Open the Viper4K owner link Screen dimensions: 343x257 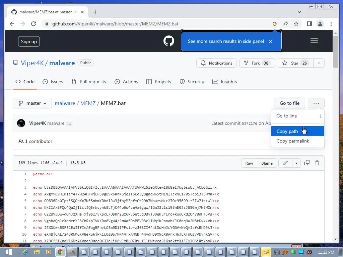(32, 63)
